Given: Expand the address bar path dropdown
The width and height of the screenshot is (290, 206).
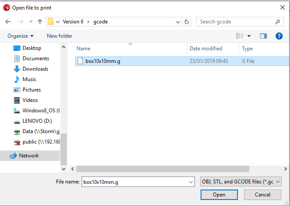Looking at the screenshot, I should [178, 22].
